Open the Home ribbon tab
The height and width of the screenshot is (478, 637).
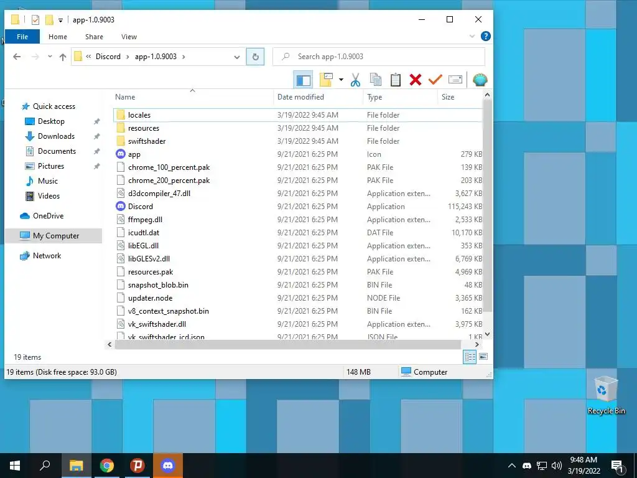(58, 37)
